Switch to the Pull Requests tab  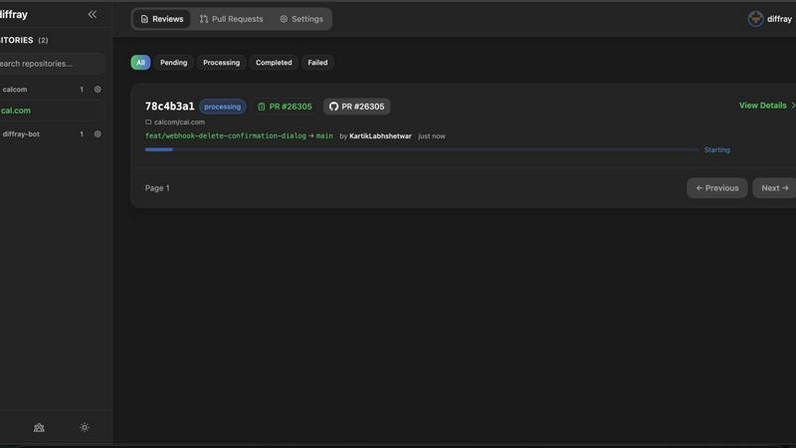tap(232, 19)
